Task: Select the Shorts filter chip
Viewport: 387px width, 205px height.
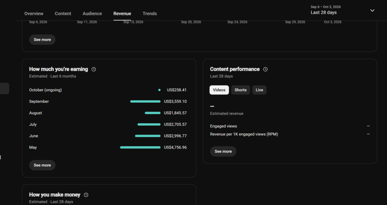Action: tap(241, 90)
